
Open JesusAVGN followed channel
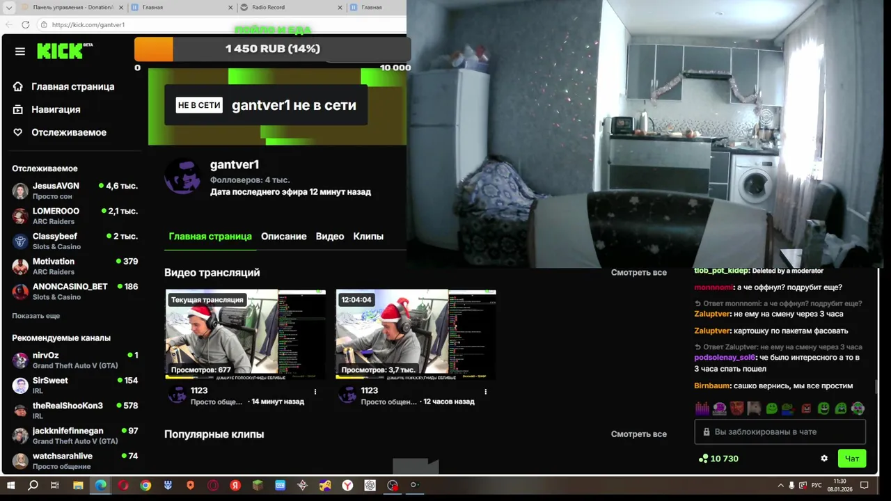pos(75,191)
